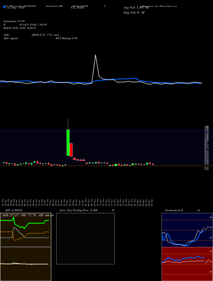Click the 'Intra Day Trading Price & MR' title
Screen dimensions: 213x281
point(78,210)
